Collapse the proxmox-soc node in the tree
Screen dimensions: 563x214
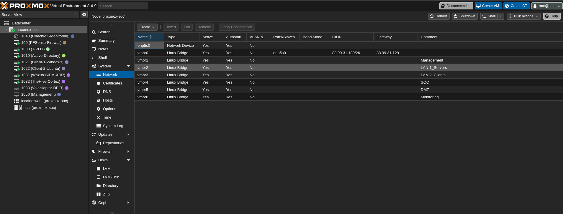[x=7, y=30]
